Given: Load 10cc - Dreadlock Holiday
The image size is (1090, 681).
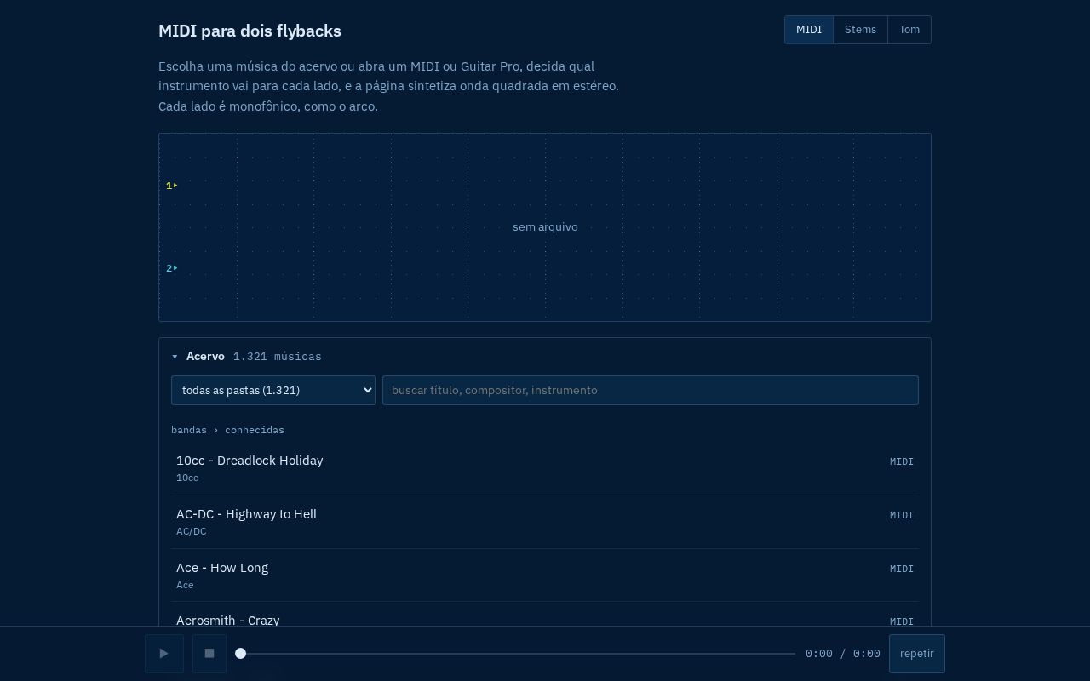Looking at the screenshot, I should tap(545, 468).
